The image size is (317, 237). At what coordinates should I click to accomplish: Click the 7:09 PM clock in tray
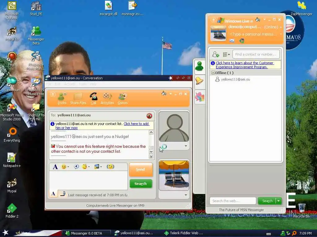(305, 233)
